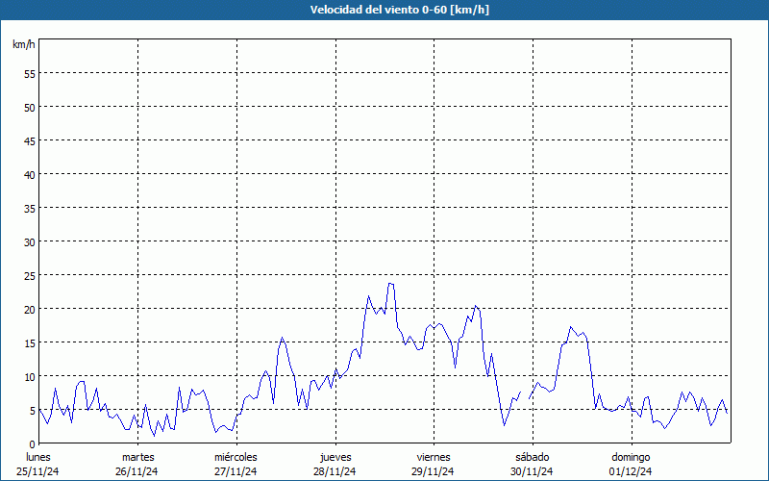
Task: Click the wind peak near 20 on viernes
Action: tap(475, 306)
